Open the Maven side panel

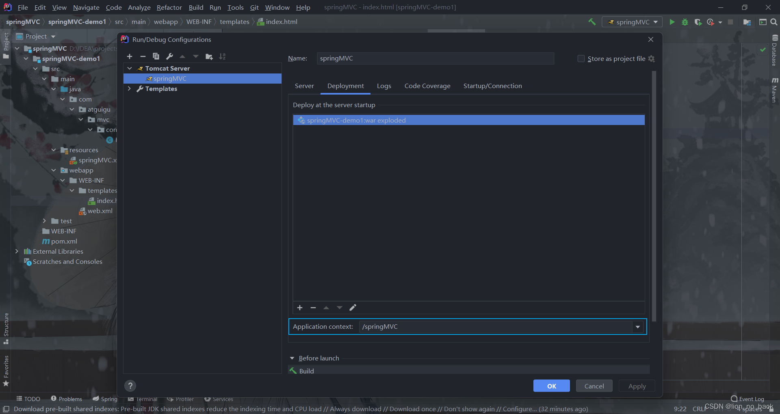point(775,90)
